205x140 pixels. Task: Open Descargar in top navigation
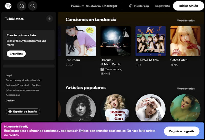[x=110, y=6]
